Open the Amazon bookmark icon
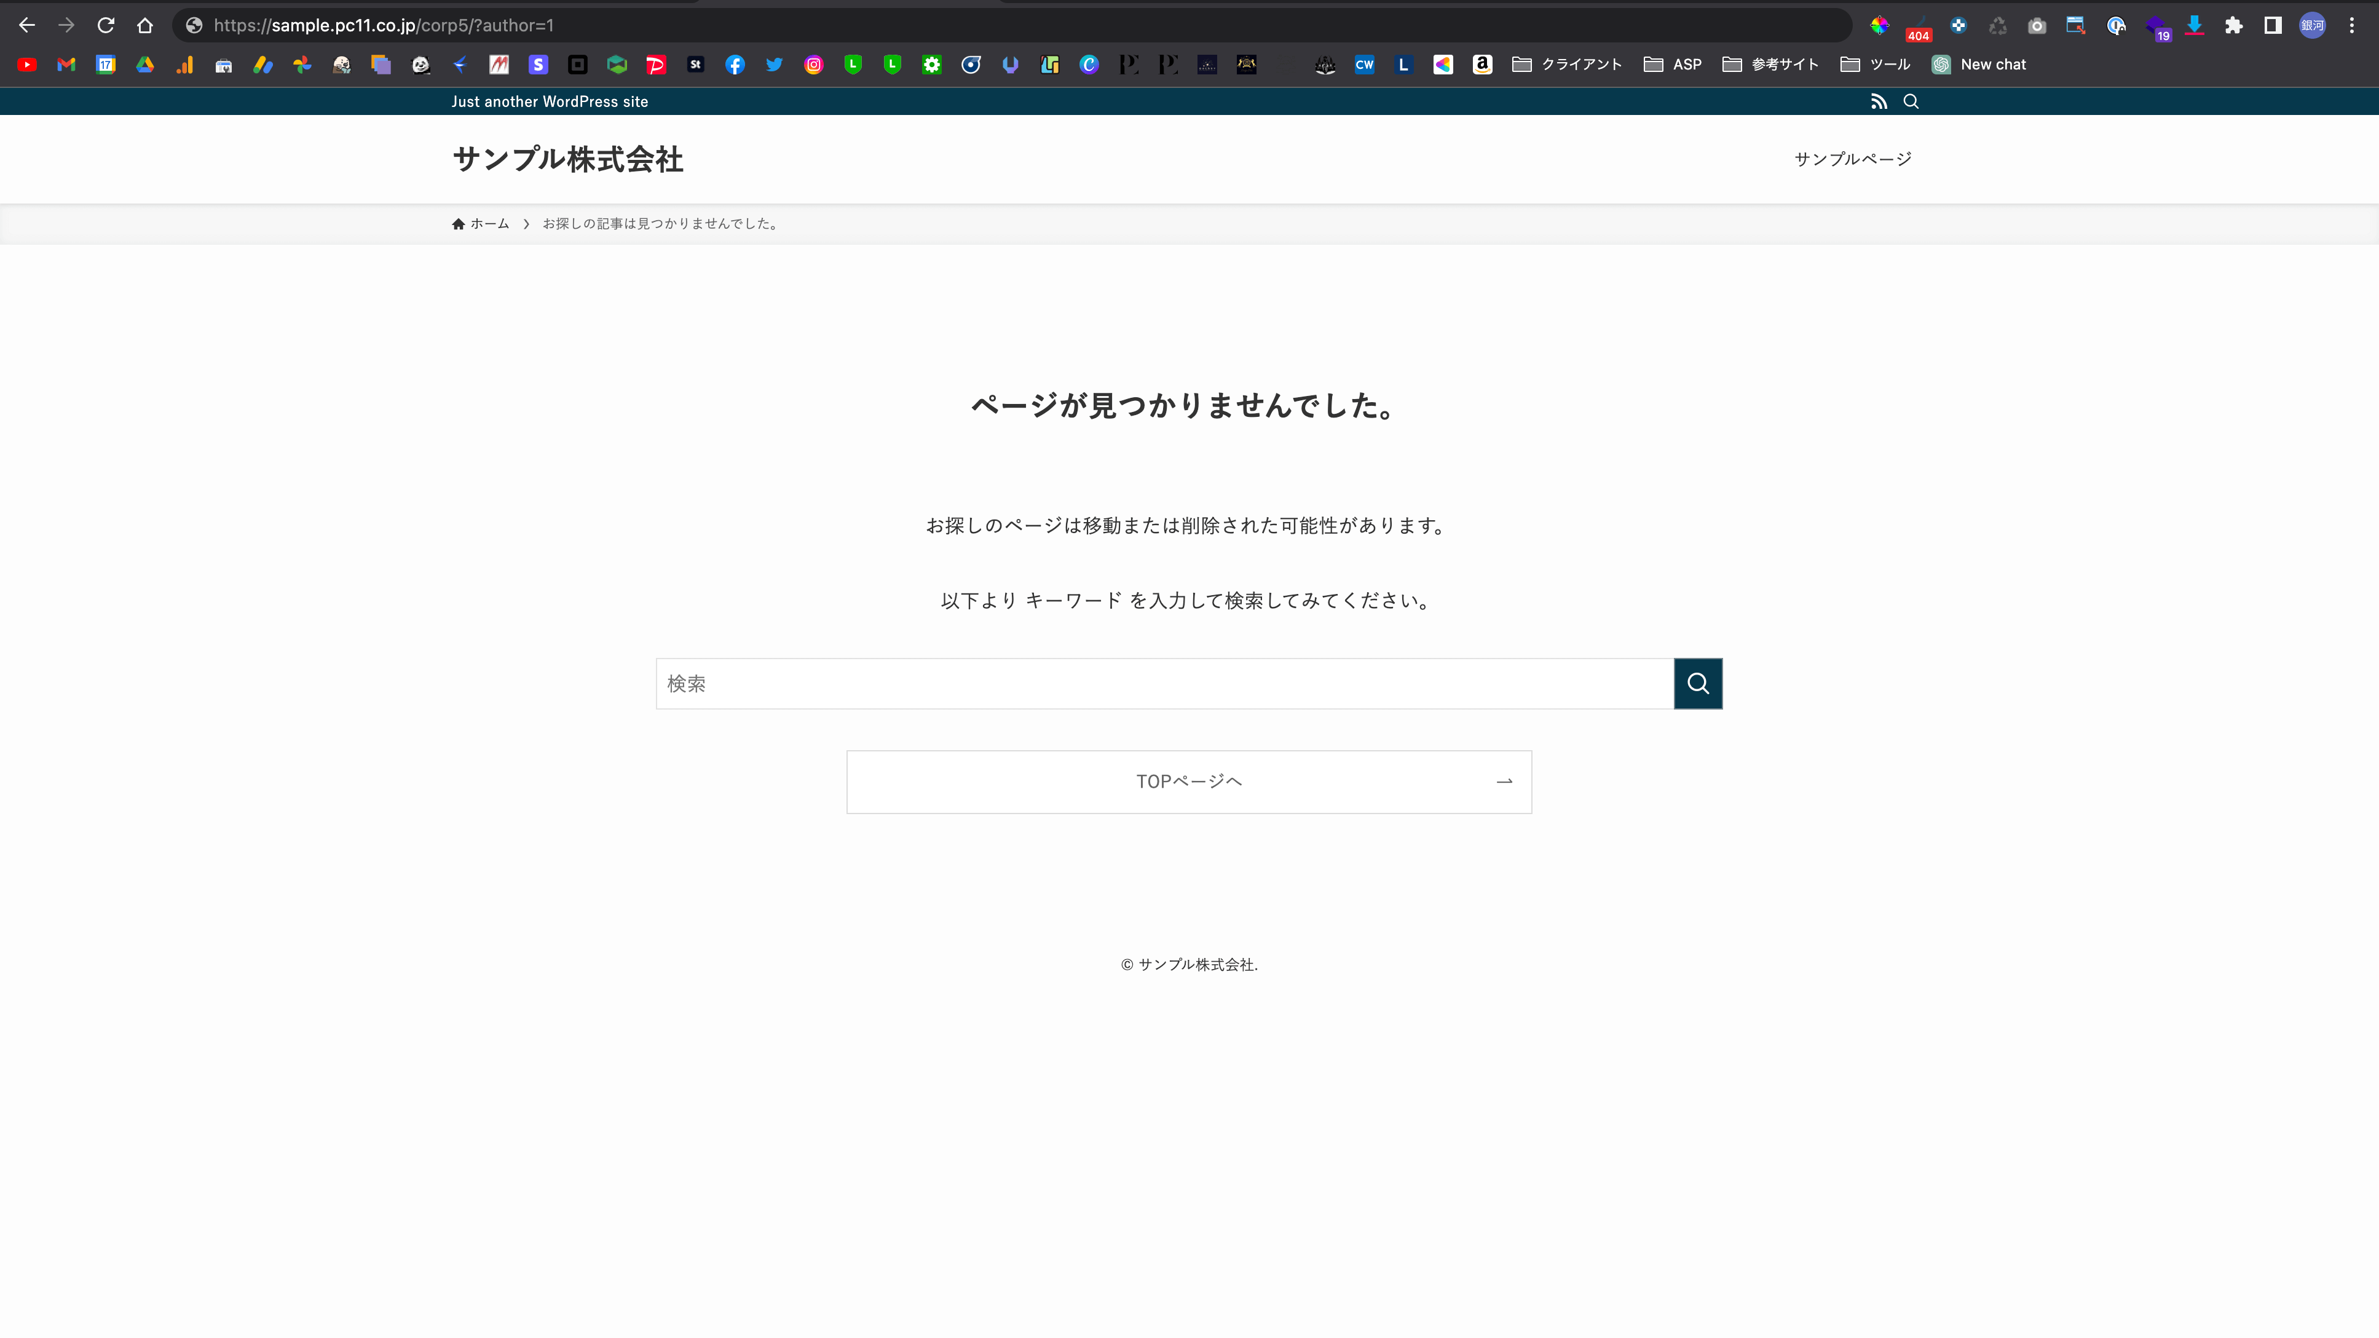The height and width of the screenshot is (1338, 2379). coord(1482,65)
